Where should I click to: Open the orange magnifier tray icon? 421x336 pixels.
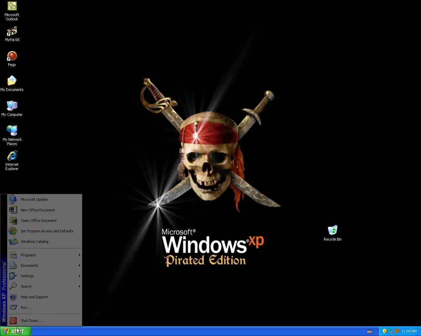[x=397, y=331]
